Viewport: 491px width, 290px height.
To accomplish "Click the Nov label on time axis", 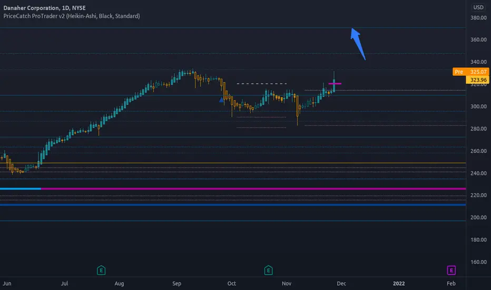I will coord(287,284).
